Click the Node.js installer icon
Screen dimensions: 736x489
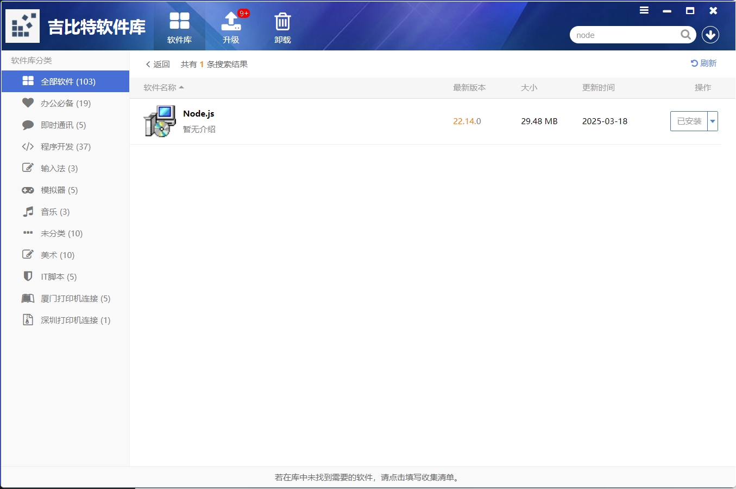(160, 121)
